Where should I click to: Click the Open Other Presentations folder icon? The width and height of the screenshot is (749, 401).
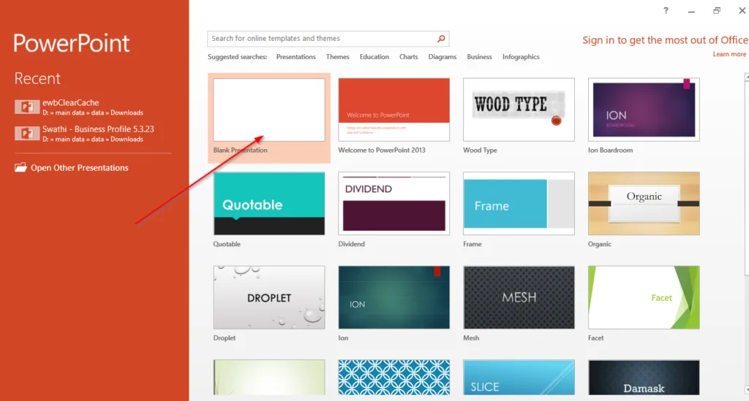tap(20, 167)
